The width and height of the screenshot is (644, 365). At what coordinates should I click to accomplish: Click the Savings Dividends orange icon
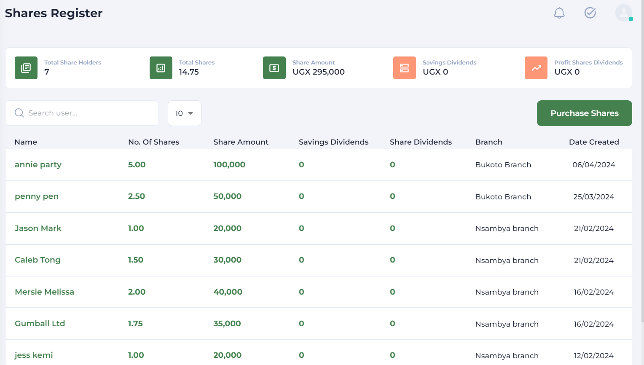coord(405,68)
